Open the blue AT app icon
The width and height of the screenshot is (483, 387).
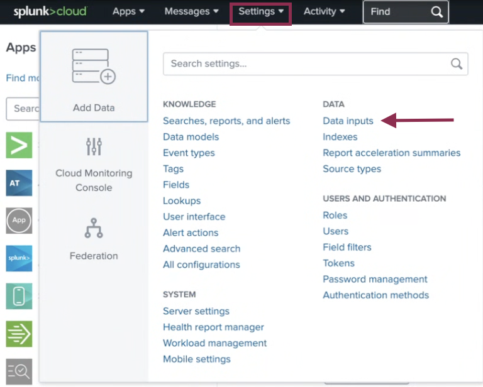(19, 183)
